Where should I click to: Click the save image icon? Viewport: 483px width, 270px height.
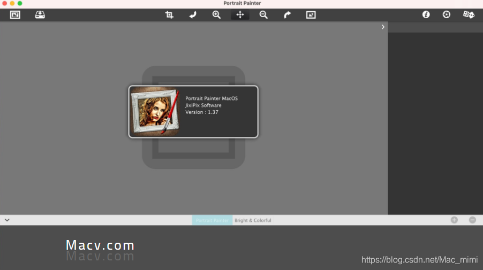pyautogui.click(x=40, y=15)
